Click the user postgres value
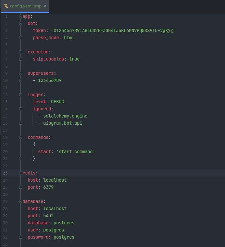Viewport: 225px width, 247px height. (54, 230)
